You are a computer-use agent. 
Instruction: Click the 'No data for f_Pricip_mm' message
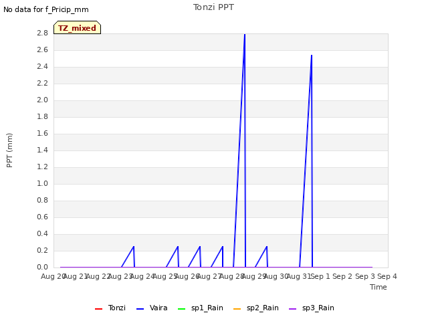tap(46, 9)
